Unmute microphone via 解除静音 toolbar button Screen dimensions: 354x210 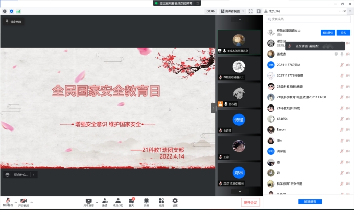pos(7,202)
